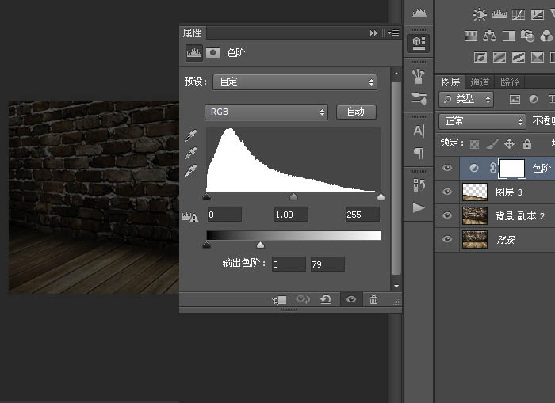The width and height of the screenshot is (555, 403).
Task: Click the clip to layer icon
Action: (x=279, y=300)
